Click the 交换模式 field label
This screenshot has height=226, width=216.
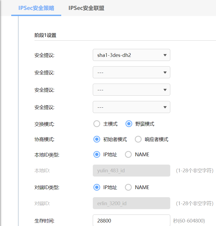(44, 124)
